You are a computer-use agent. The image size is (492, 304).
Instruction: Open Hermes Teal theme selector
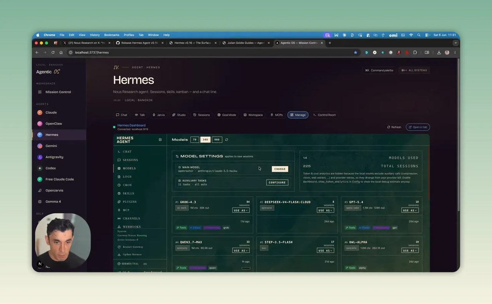[128, 264]
